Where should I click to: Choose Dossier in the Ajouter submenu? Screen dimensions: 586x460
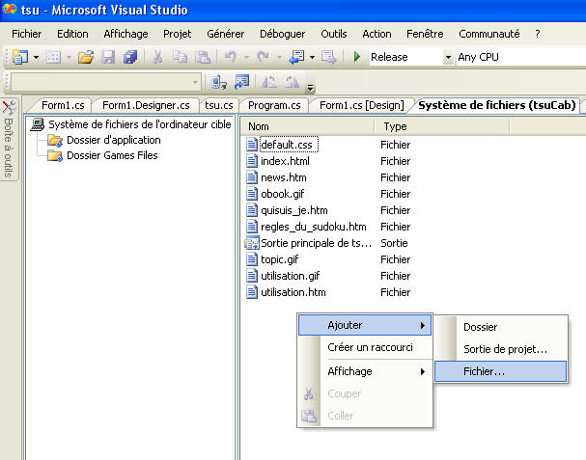(x=501, y=327)
